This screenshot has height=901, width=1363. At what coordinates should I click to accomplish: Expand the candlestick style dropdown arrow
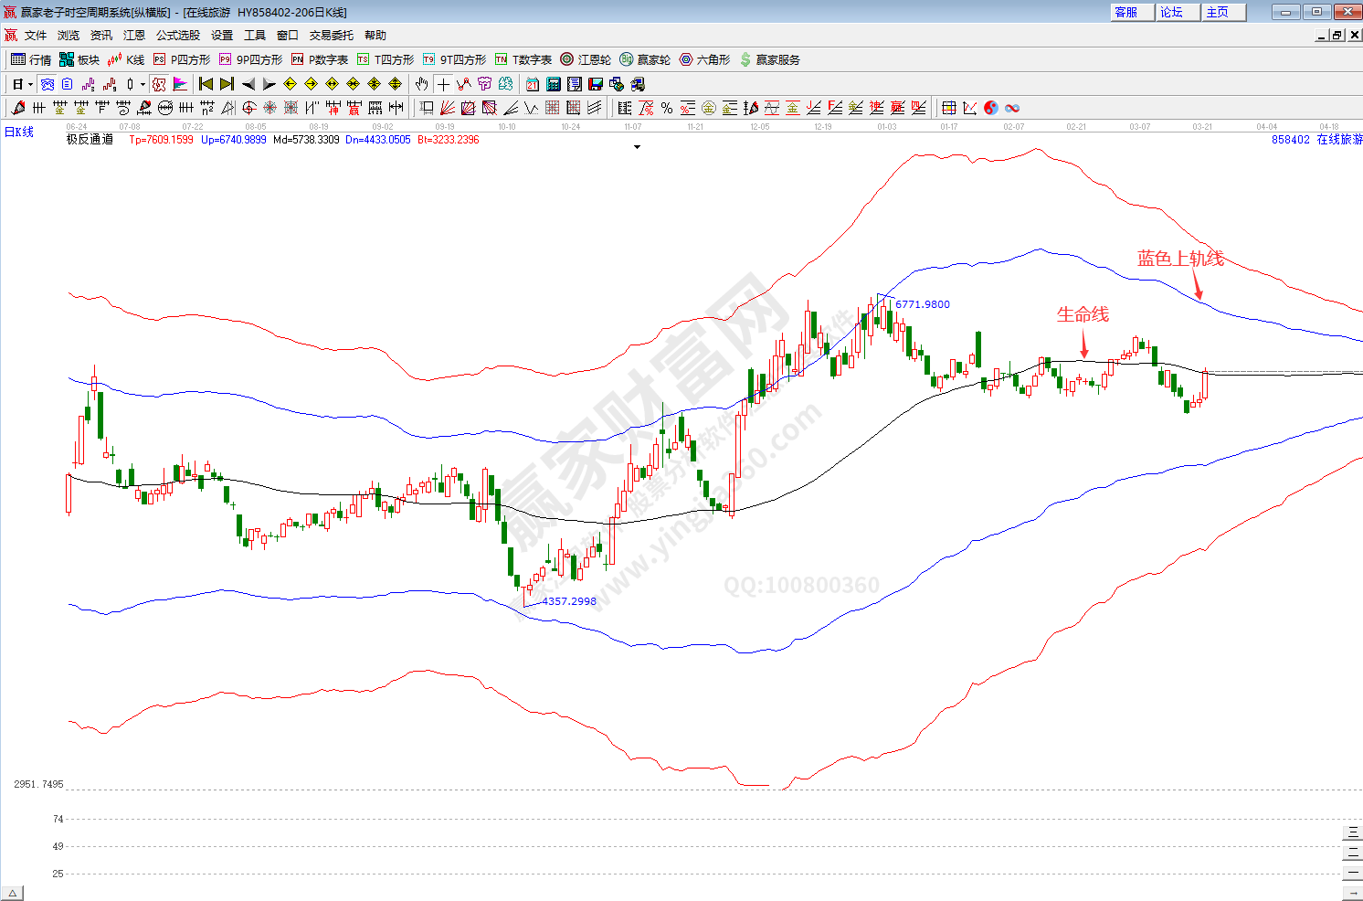(x=143, y=85)
